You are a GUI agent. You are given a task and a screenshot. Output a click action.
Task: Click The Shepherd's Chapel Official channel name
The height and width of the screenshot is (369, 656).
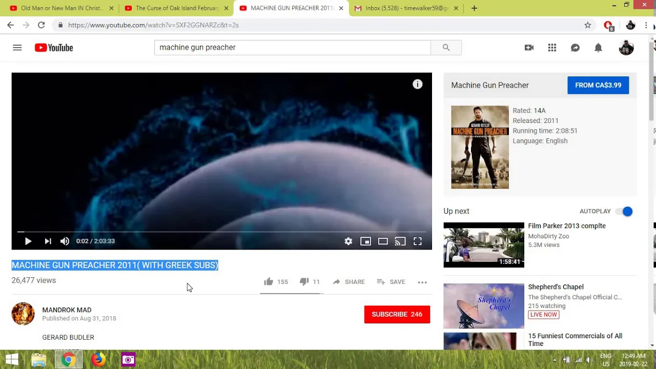pyautogui.click(x=575, y=297)
